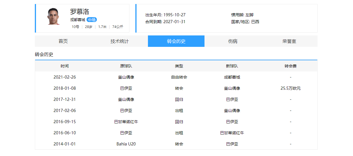
Task: Click the 类型 column header
Action: click(179, 66)
